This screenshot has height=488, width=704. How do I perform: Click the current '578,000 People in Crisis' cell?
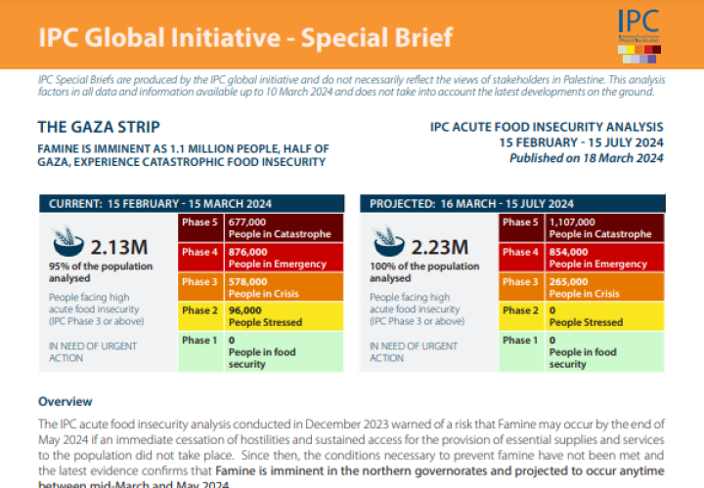pyautogui.click(x=284, y=287)
